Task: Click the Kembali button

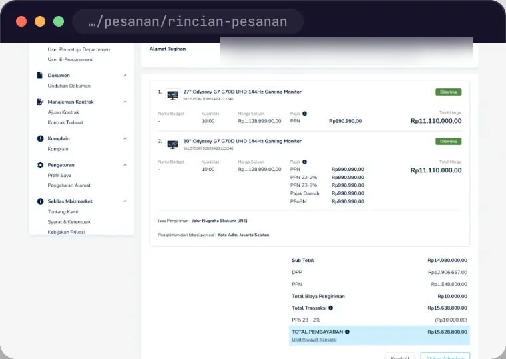Action: click(400, 356)
